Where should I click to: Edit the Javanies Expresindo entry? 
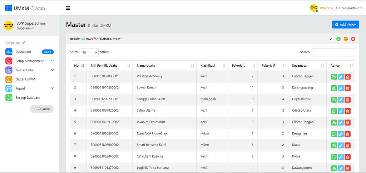(341, 122)
